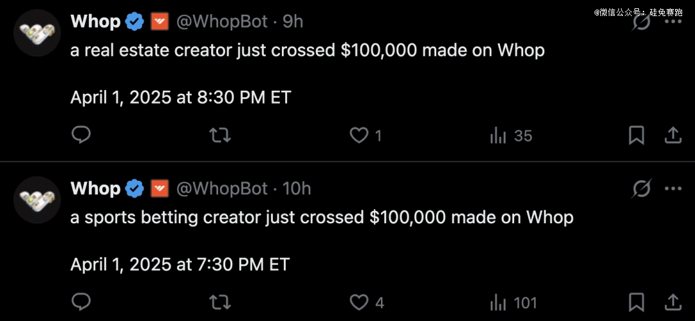695x321 pixels.
Task: Bookmark the real estate creator tweet
Action: pos(636,136)
